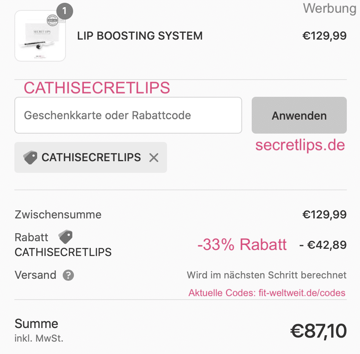This screenshot has height=354, width=360.
Task: Click the Zwischensumme amount €129,99
Action: 324,215
